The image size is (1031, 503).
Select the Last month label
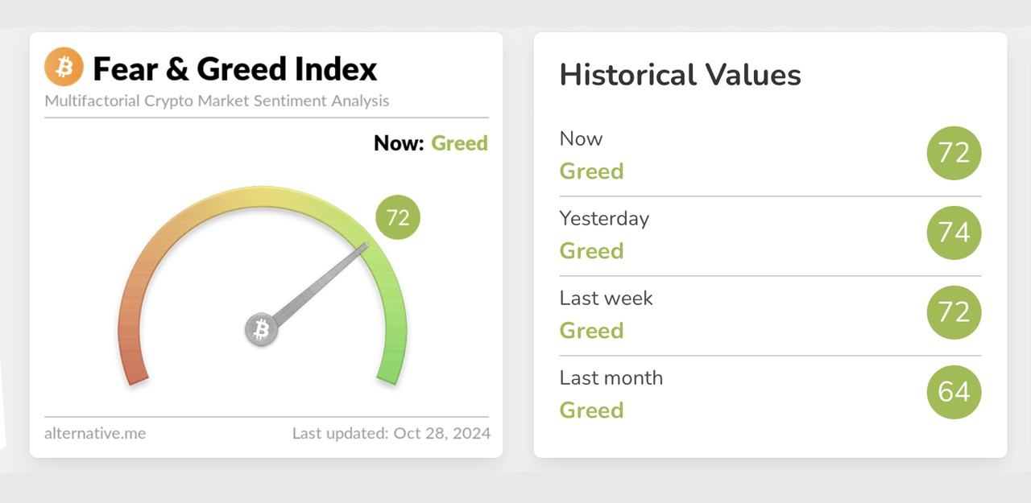click(611, 377)
